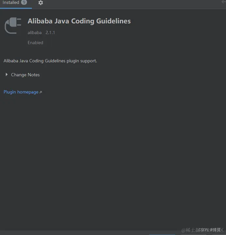Viewport: 226px width, 235px height.
Task: Click the installed count badge 9
Action: click(x=24, y=2)
